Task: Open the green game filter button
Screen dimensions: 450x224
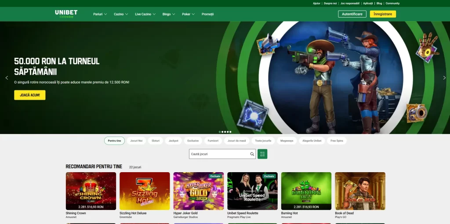Action: [x=262, y=154]
